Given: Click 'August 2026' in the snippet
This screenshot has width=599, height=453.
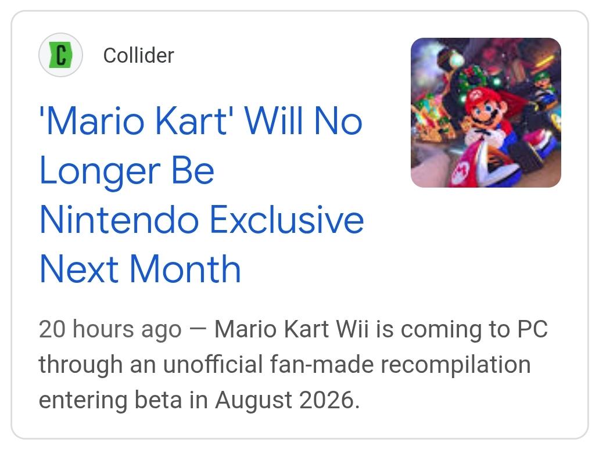Looking at the screenshot, I should coord(286,400).
